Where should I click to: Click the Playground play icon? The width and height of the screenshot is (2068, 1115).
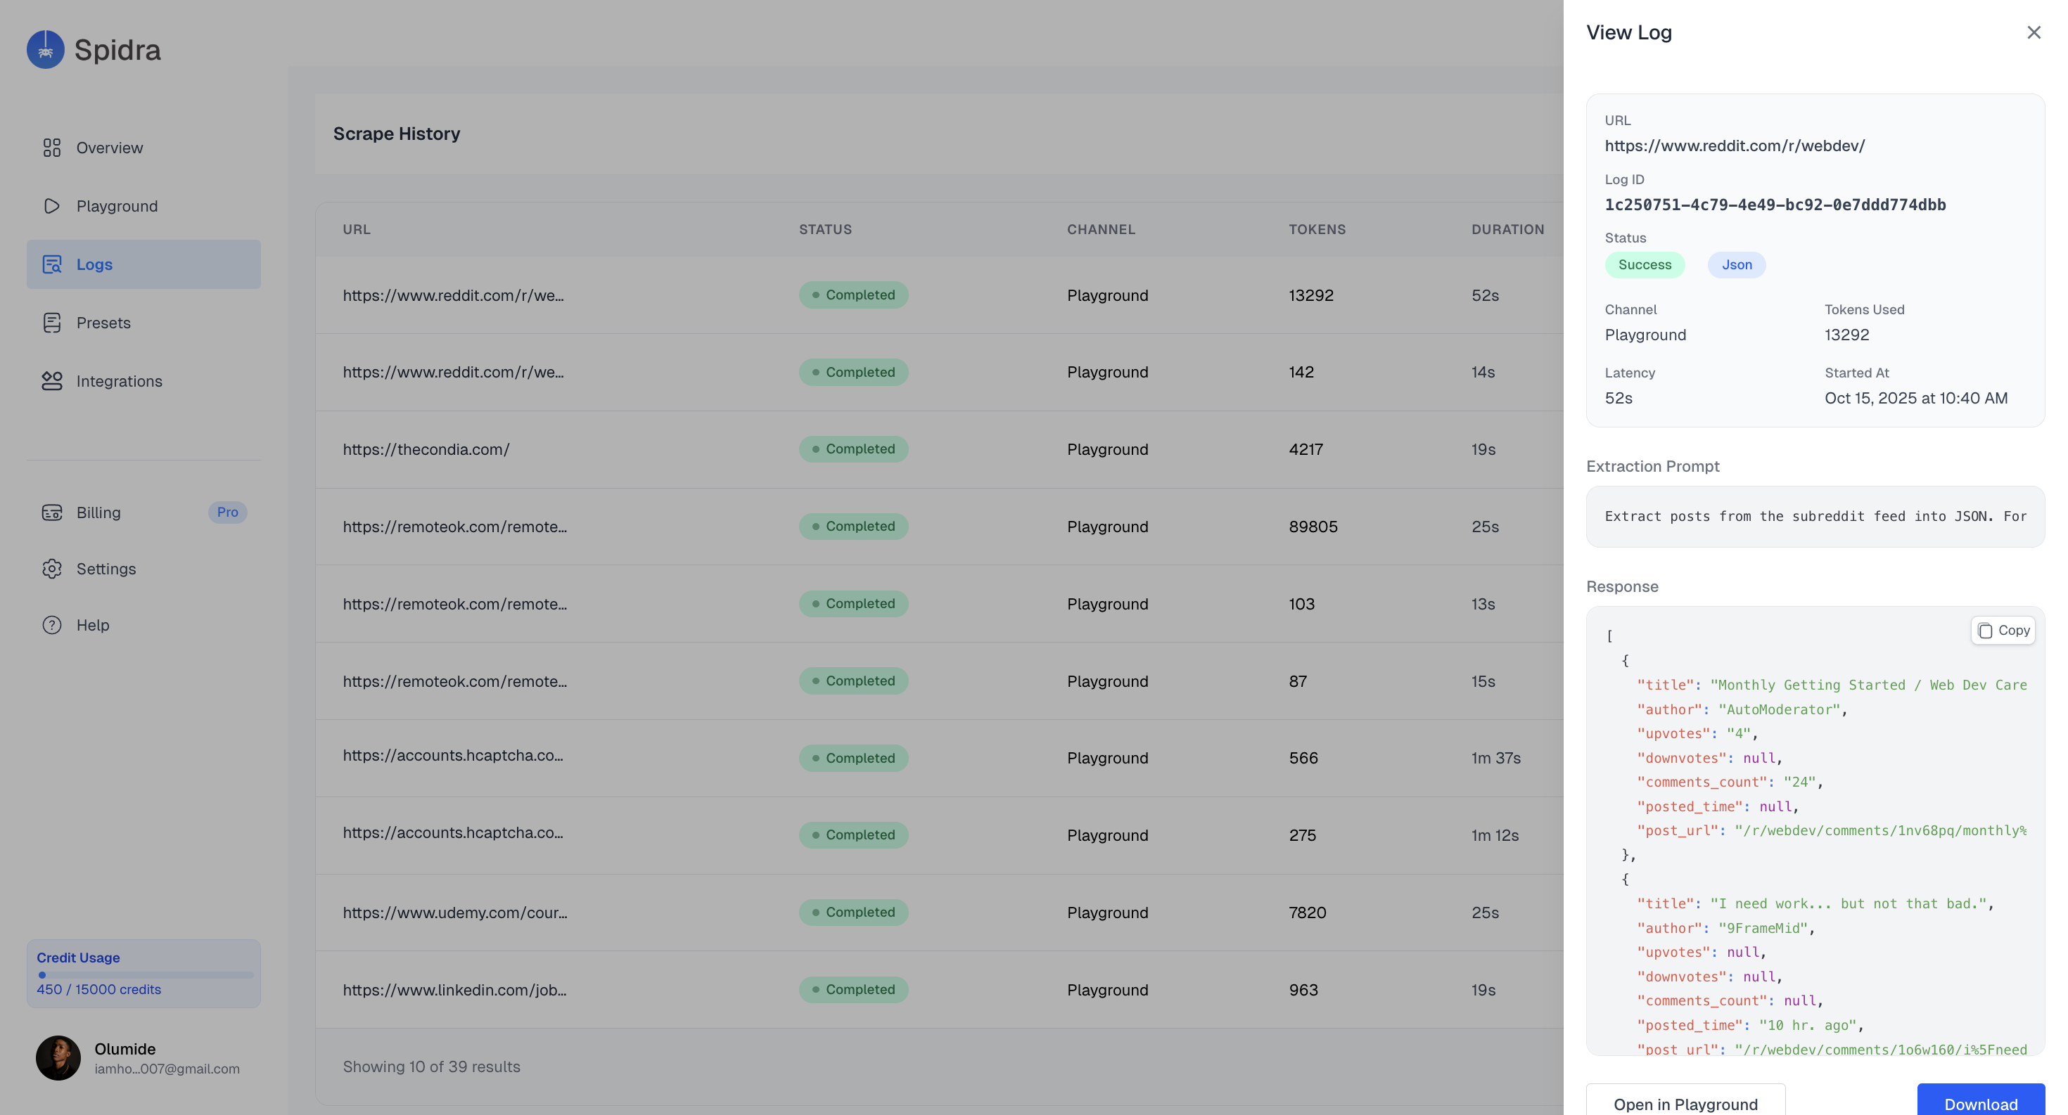tap(51, 206)
